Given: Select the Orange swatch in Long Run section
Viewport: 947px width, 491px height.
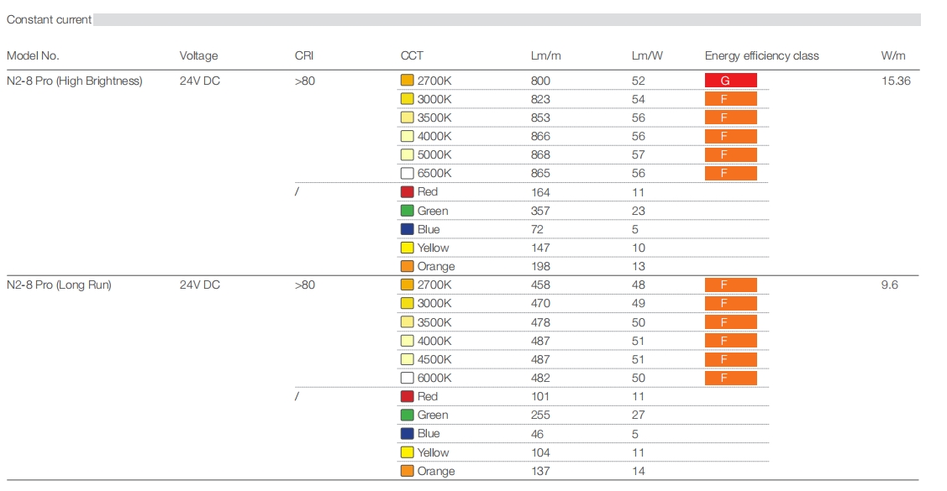Looking at the screenshot, I should pyautogui.click(x=408, y=471).
